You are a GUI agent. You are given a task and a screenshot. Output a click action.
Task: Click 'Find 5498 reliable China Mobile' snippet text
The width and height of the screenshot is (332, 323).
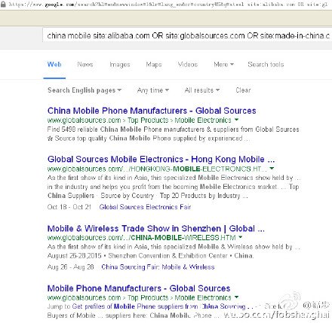pyautogui.click(x=94, y=130)
